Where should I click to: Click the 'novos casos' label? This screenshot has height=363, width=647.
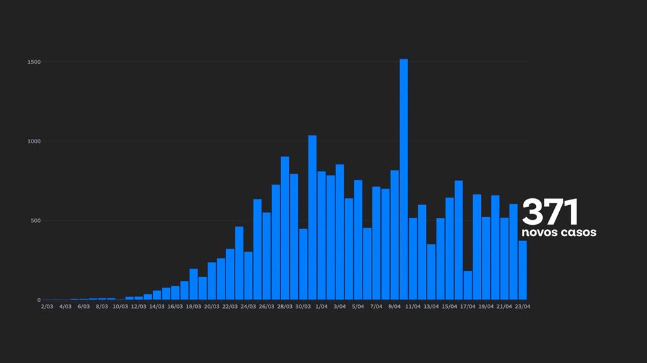pyautogui.click(x=558, y=232)
